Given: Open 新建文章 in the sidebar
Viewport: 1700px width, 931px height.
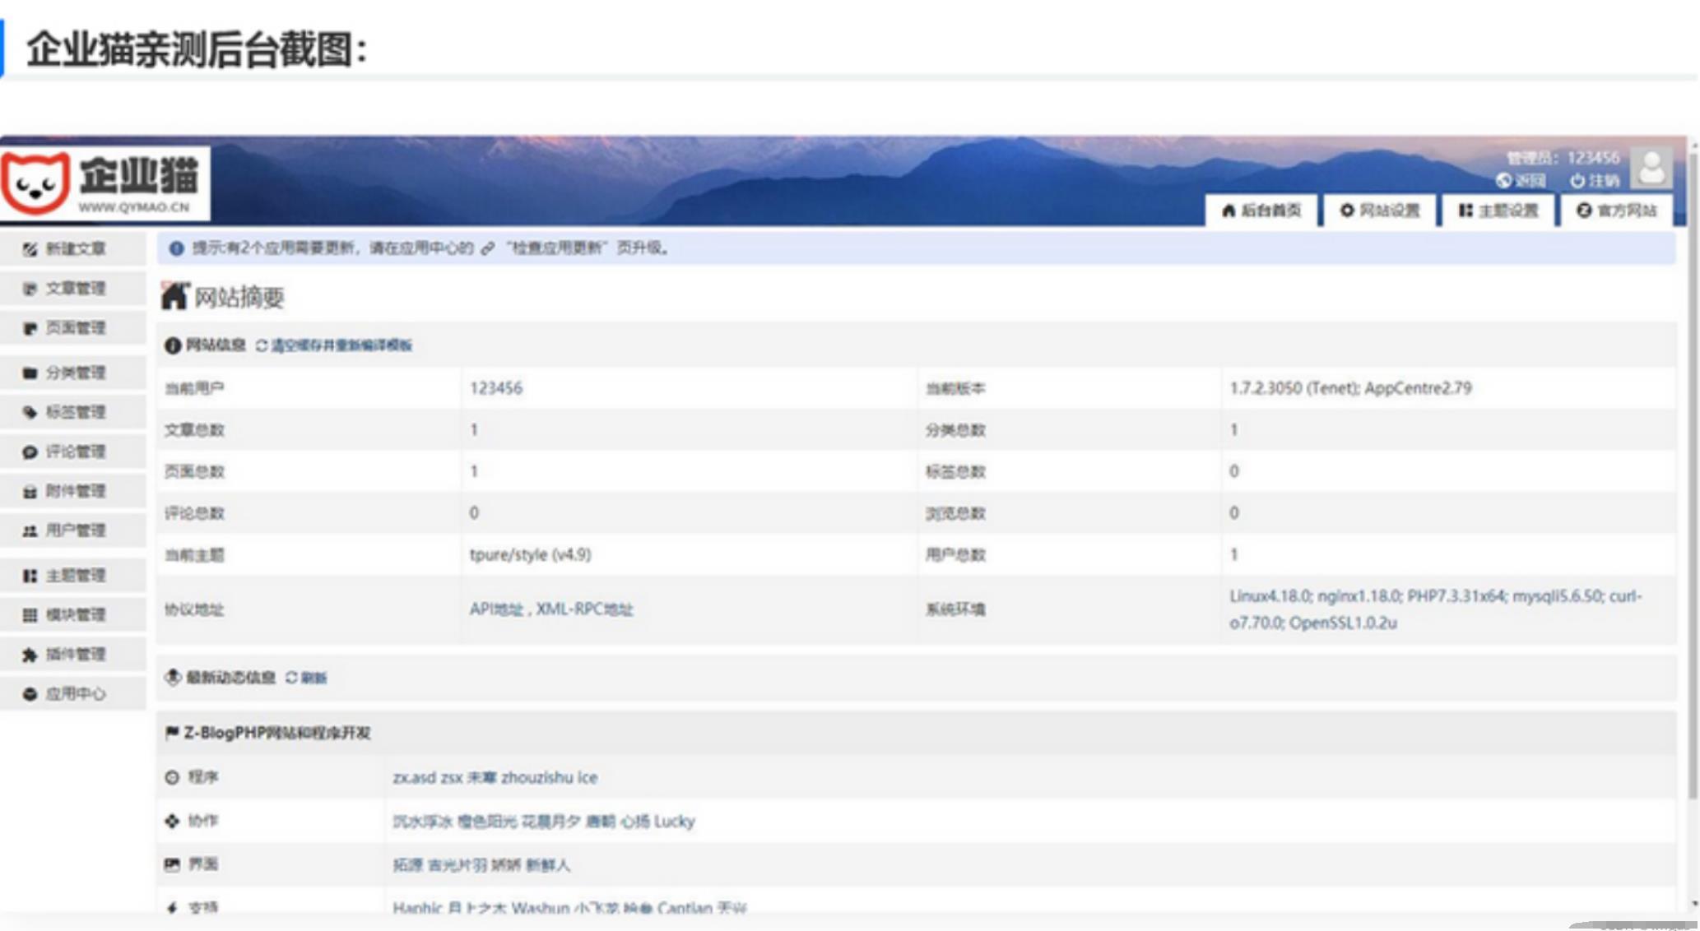Looking at the screenshot, I should pos(73,249).
